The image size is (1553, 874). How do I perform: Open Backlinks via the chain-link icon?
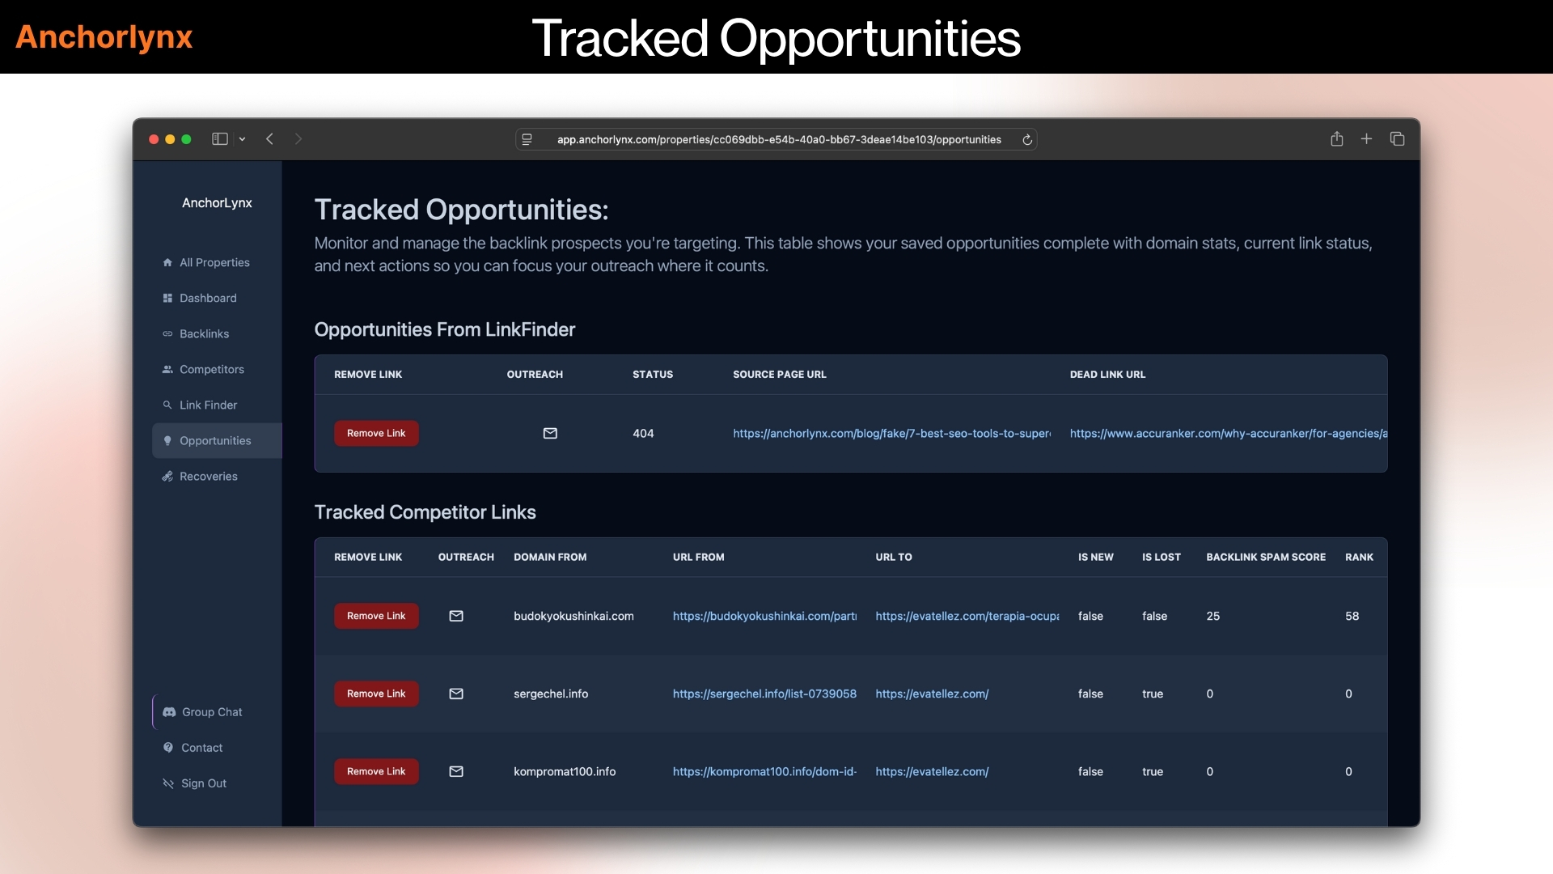[167, 333]
